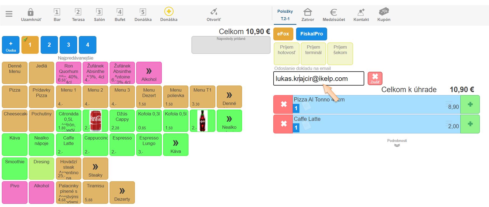The height and width of the screenshot is (207, 489).
Task: Remove Pizza Al Tonno with red X
Action: point(283,104)
